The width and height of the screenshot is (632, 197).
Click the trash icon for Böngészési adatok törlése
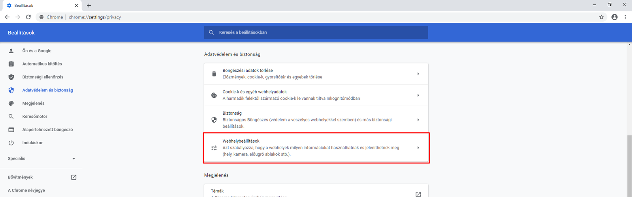pyautogui.click(x=214, y=74)
